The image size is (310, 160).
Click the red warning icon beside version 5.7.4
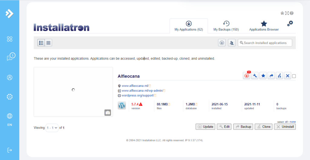140,104
